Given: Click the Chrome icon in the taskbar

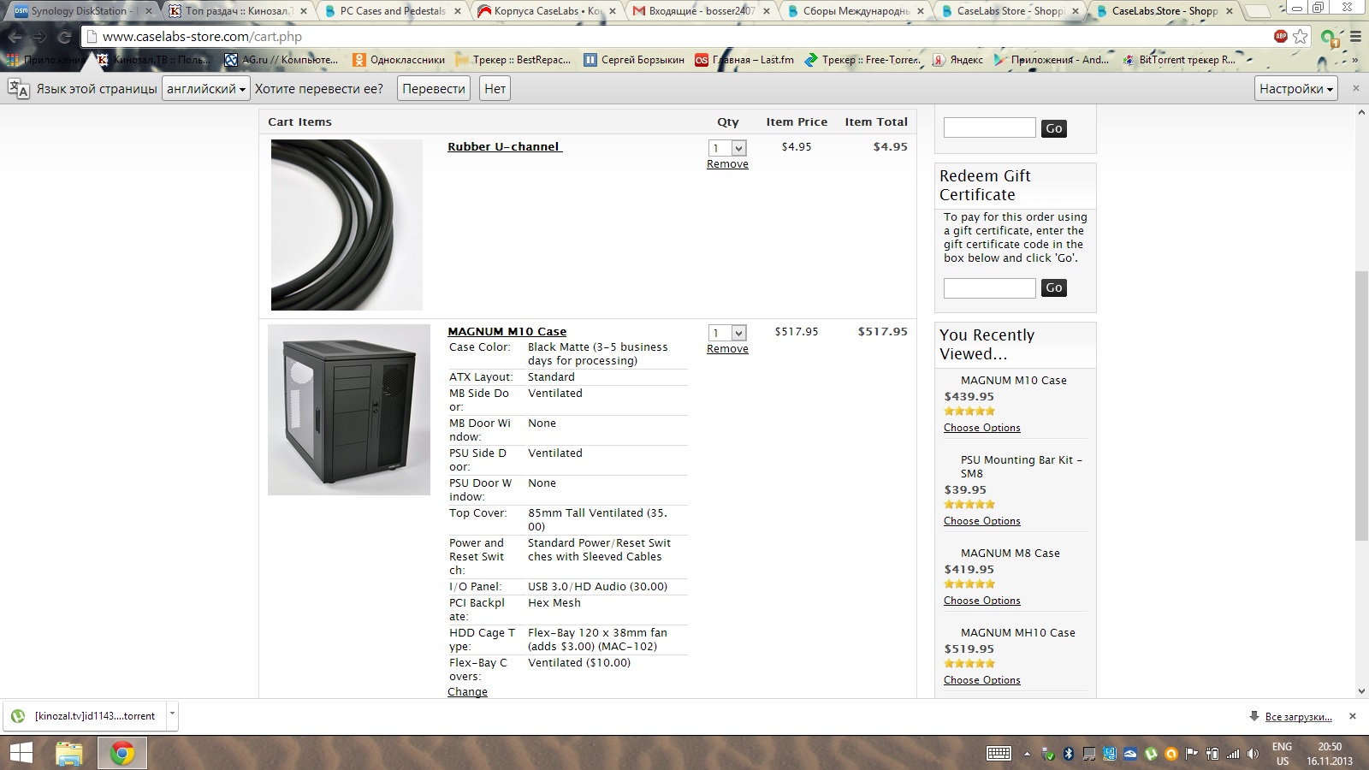Looking at the screenshot, I should pyautogui.click(x=121, y=753).
